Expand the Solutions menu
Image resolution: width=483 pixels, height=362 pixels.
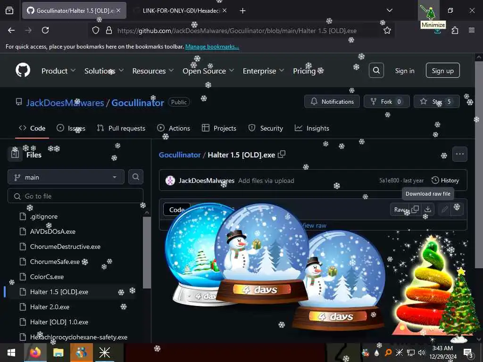click(104, 71)
